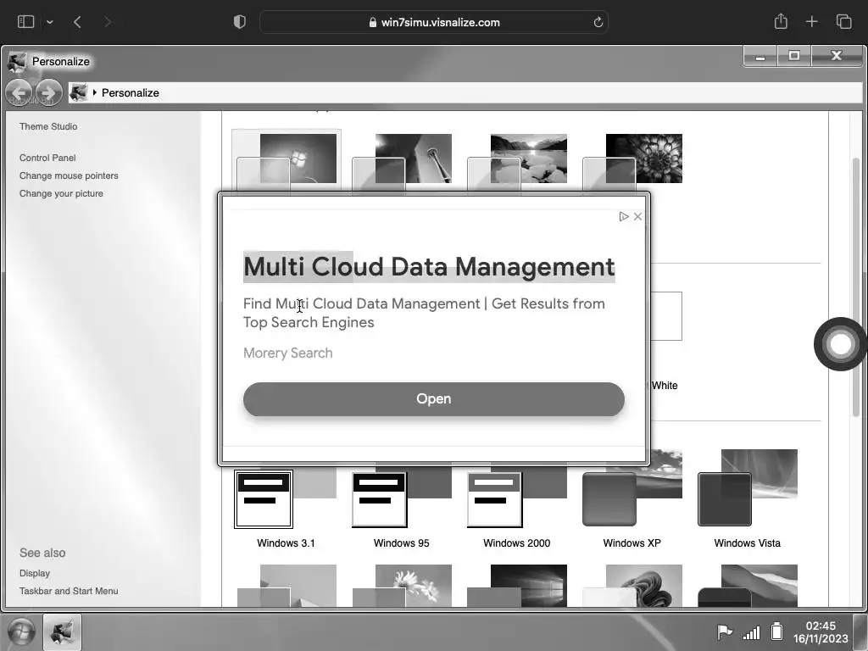Go back with Personalize window back arrow
The width and height of the screenshot is (868, 651).
click(x=19, y=92)
